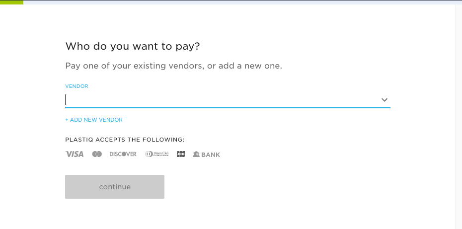The width and height of the screenshot is (462, 229).
Task: Click the 'Who do you want to pay?' heading
Action: 133,46
